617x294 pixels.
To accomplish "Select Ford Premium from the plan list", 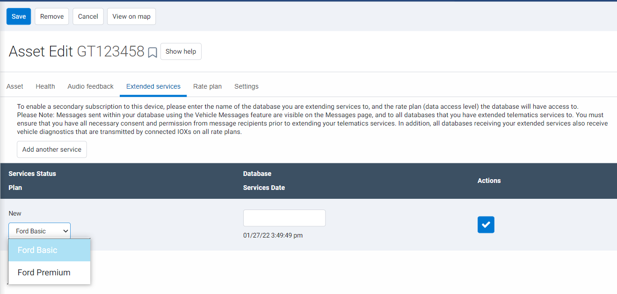I will 49,273.
